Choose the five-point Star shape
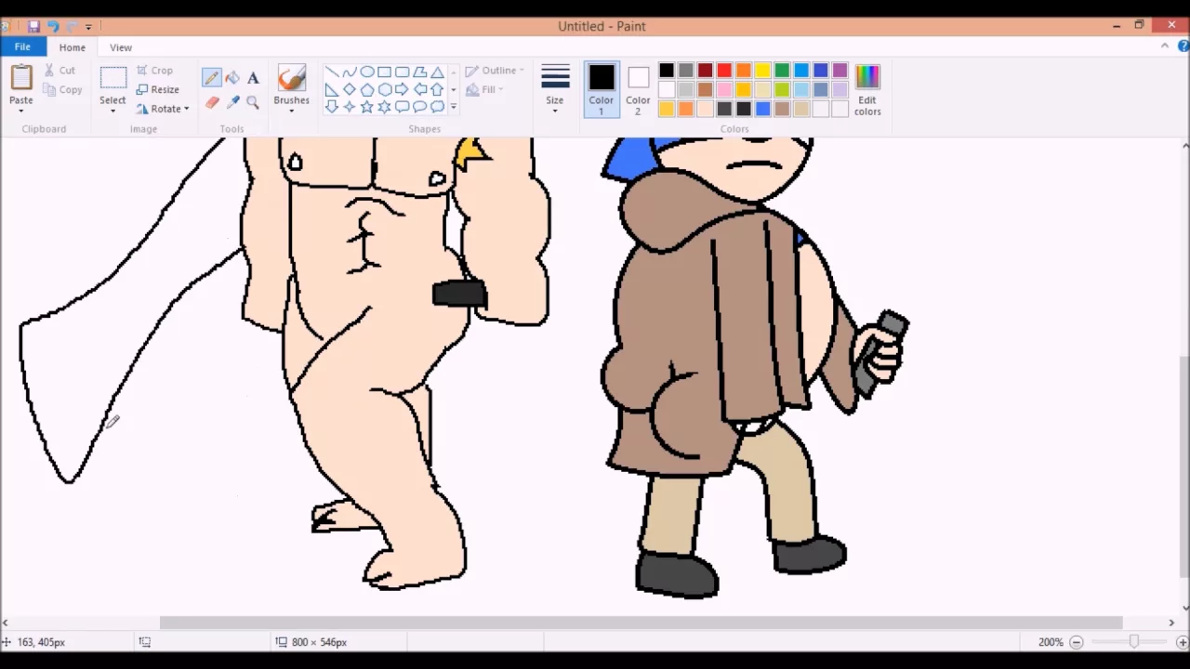The image size is (1190, 669). coord(366,106)
